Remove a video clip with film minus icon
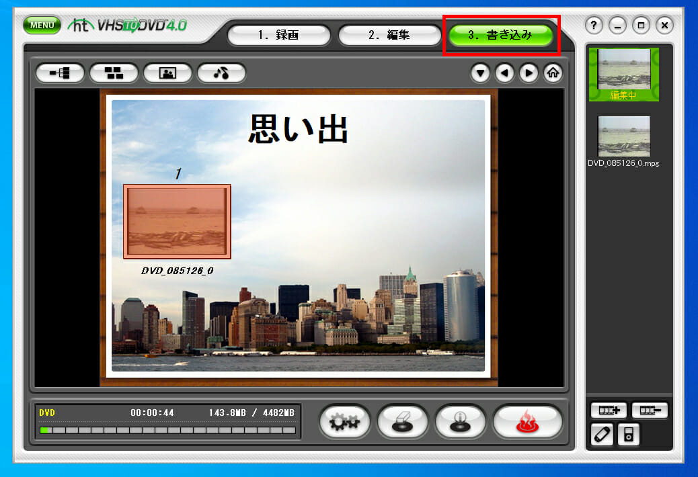 pos(650,410)
